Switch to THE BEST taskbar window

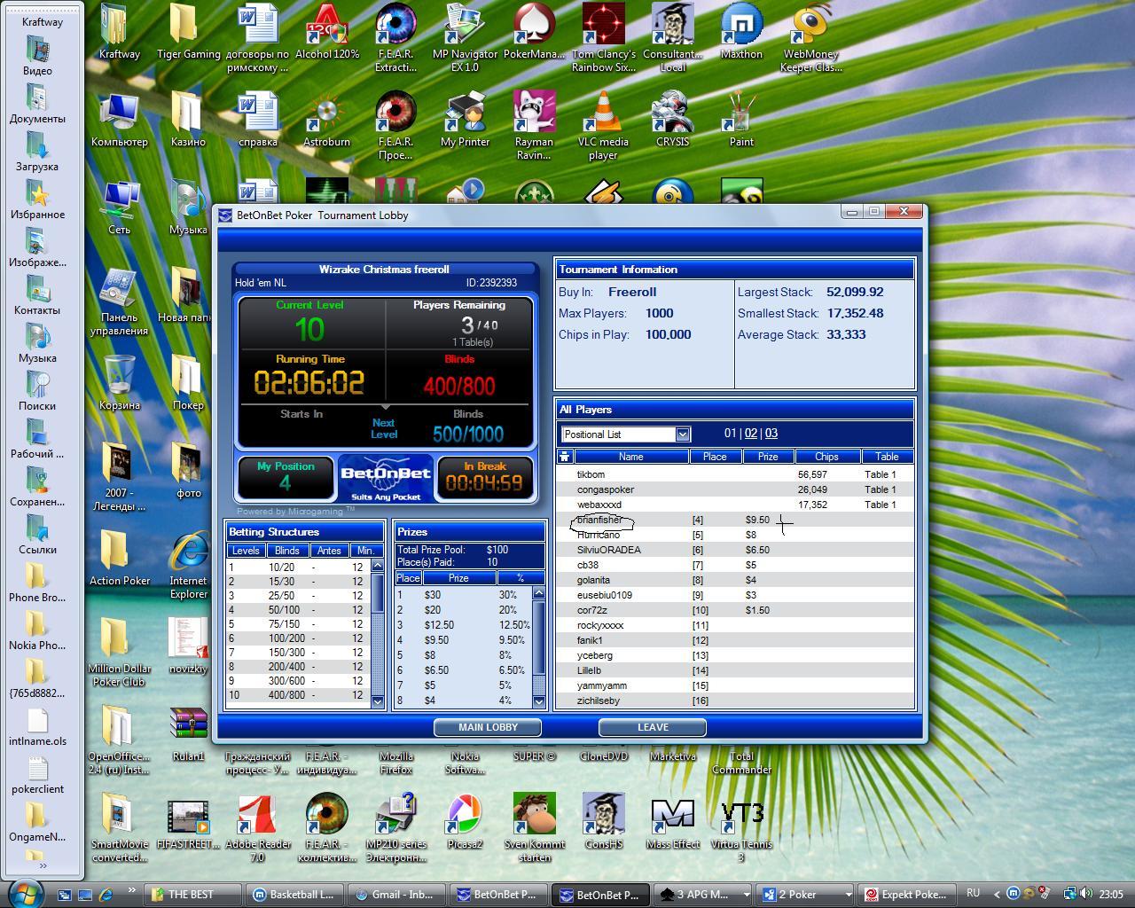pyautogui.click(x=193, y=894)
